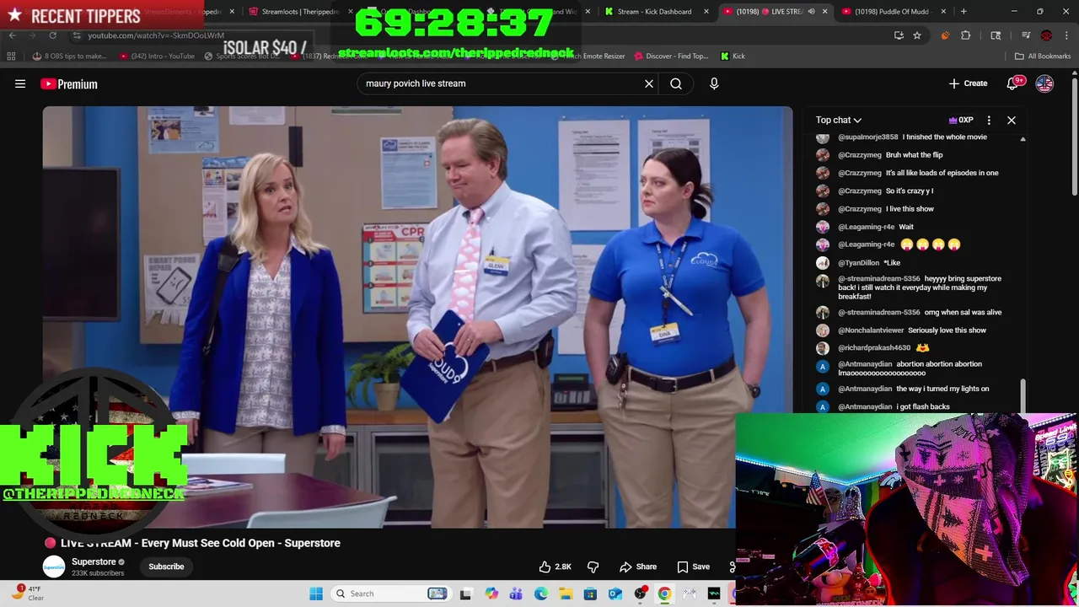This screenshot has width=1079, height=607.
Task: Open the YouTube account avatar menu
Action: coord(1044,83)
